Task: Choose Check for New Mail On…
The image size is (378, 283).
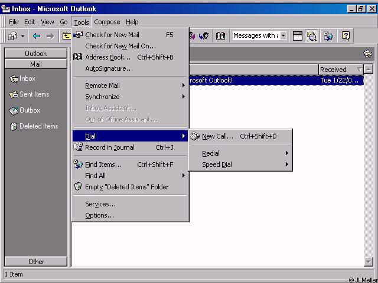Action: tap(130, 46)
